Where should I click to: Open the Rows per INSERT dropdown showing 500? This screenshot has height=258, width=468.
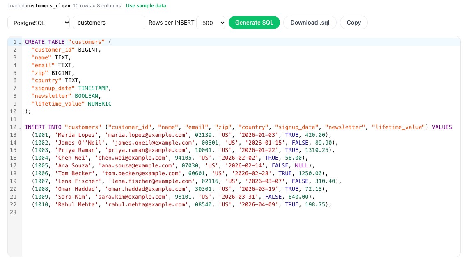point(211,23)
